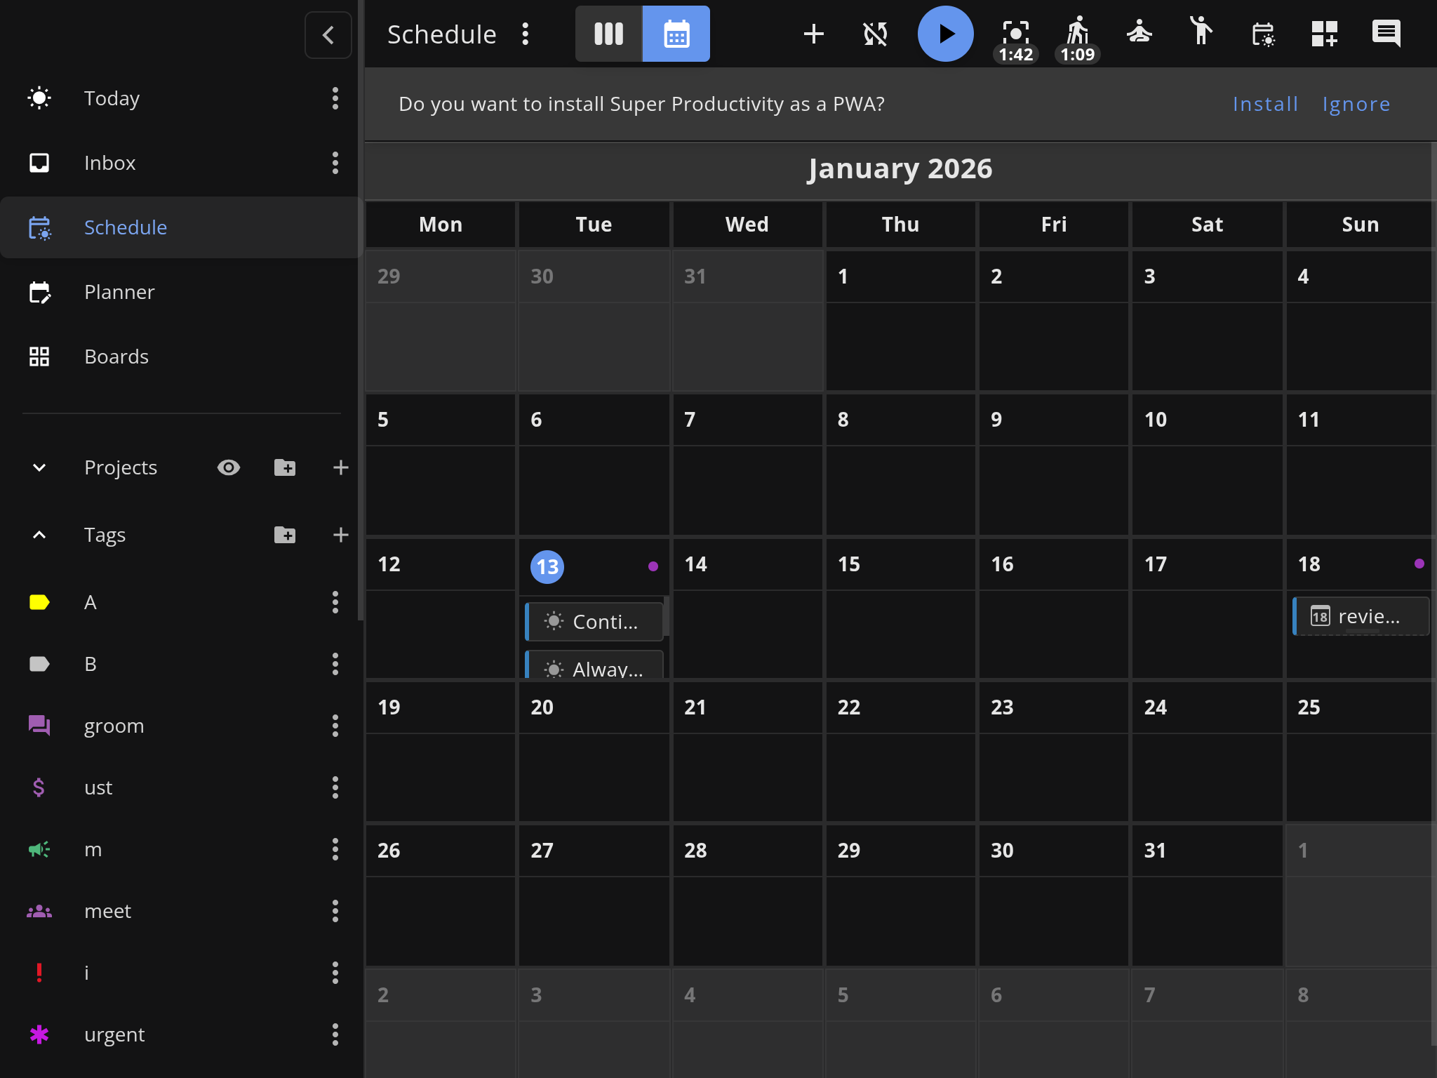This screenshot has height=1078, width=1437.
Task: Open the plugins grid icon in the toolbar
Action: pyautogui.click(x=1325, y=33)
